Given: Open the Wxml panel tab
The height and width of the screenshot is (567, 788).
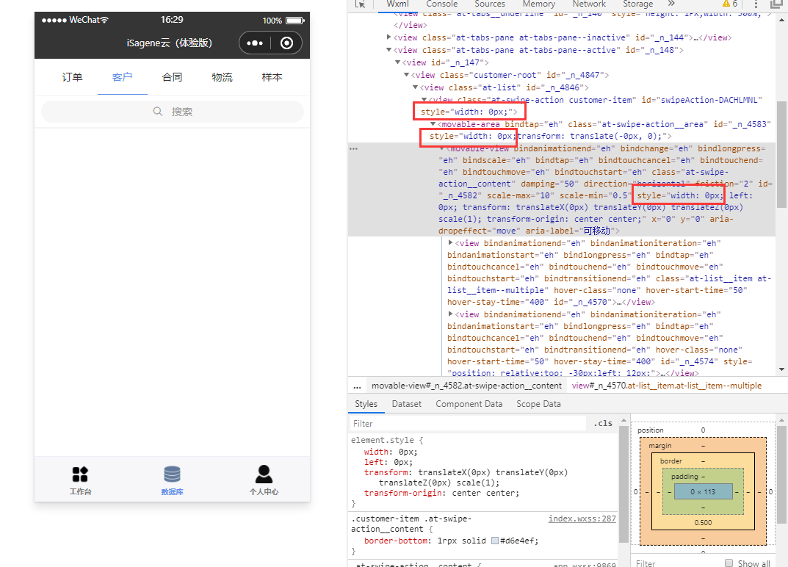Looking at the screenshot, I should [397, 4].
